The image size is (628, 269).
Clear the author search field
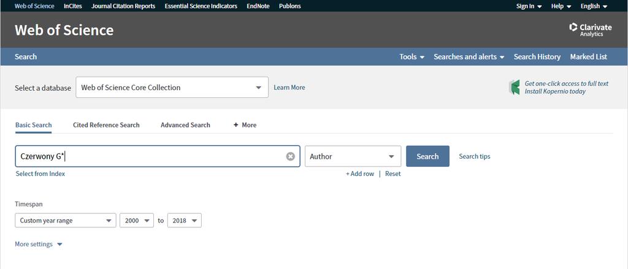coord(290,156)
